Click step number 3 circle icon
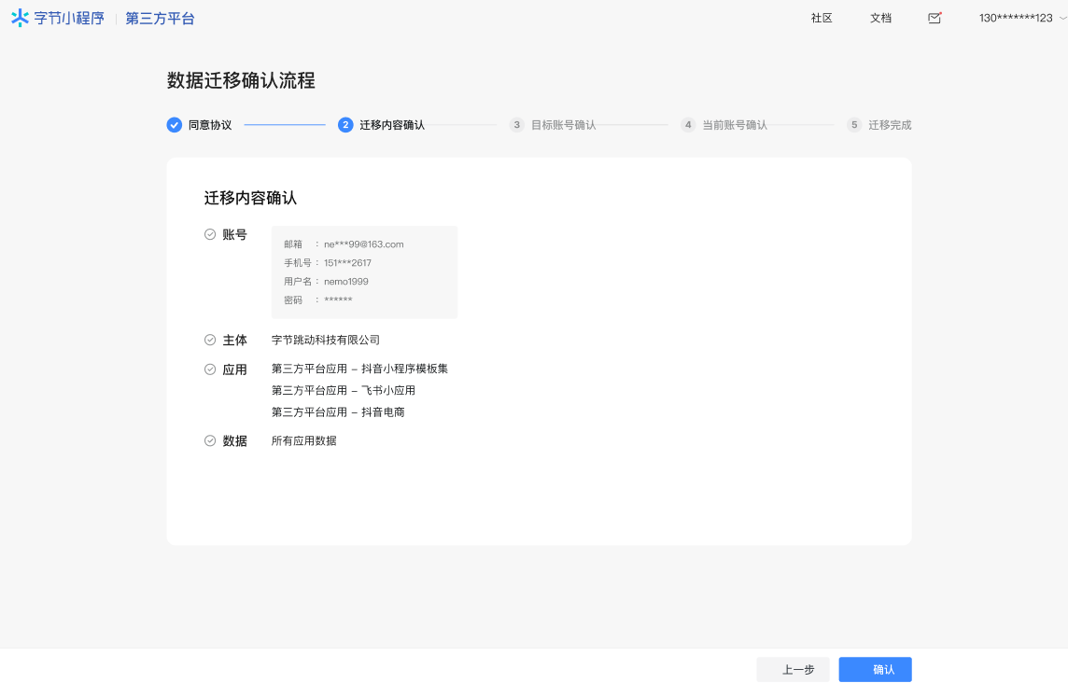1068x683 pixels. pyautogui.click(x=517, y=125)
